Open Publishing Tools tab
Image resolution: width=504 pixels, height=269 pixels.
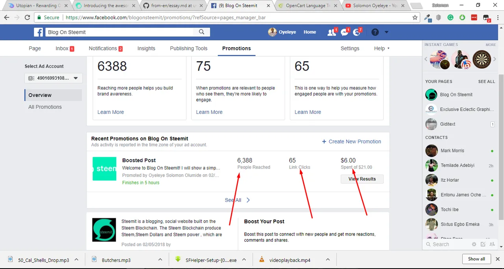click(x=189, y=48)
